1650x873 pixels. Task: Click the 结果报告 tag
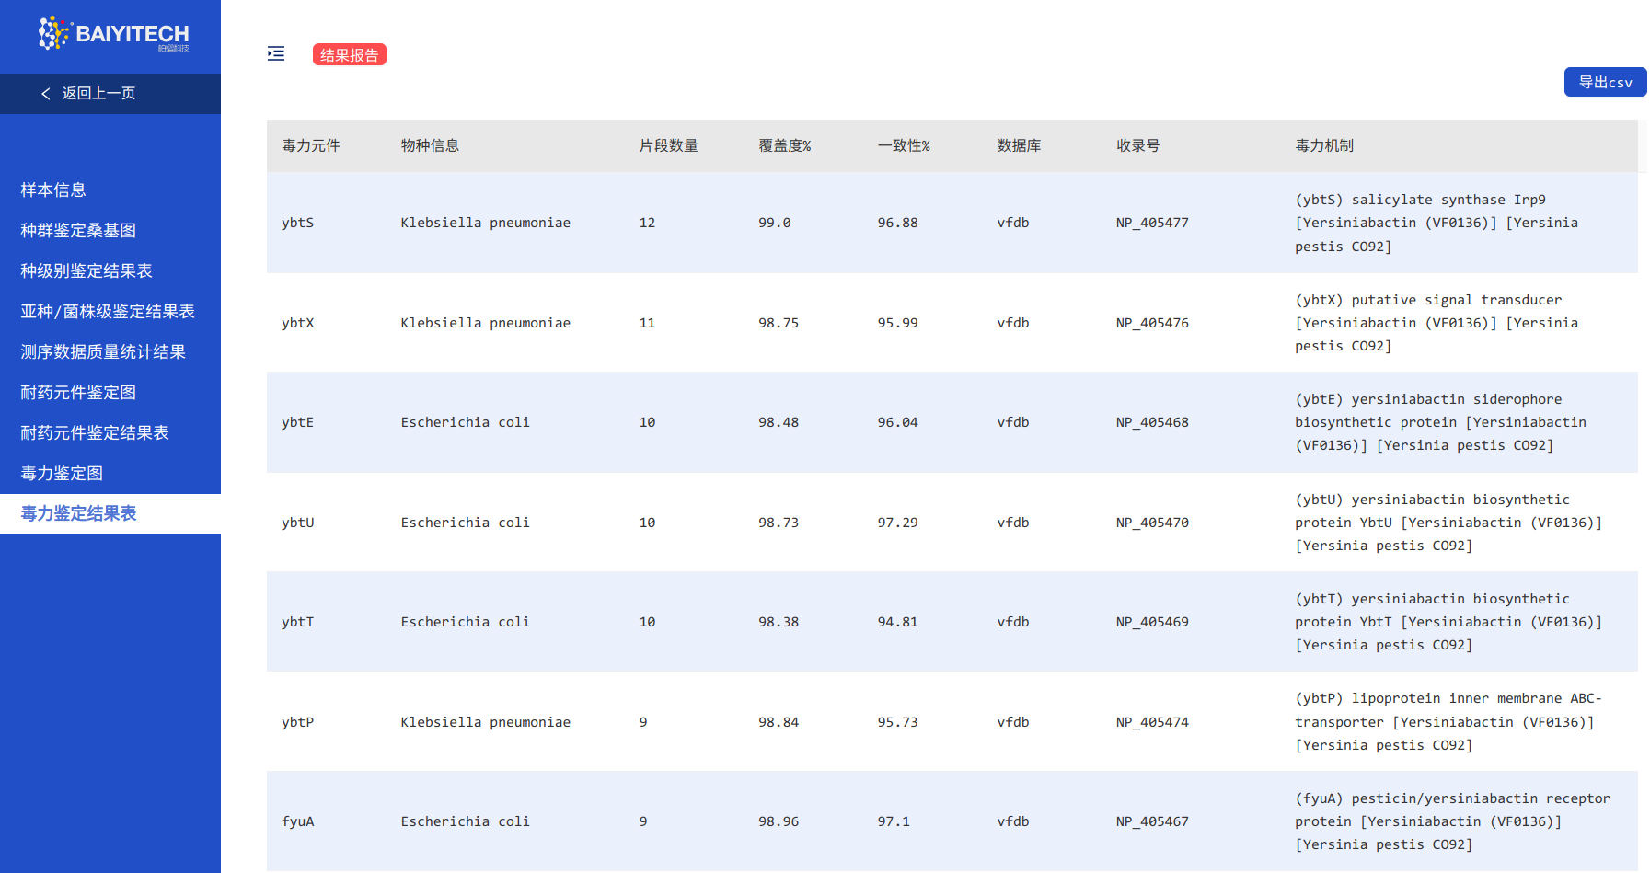tap(350, 54)
